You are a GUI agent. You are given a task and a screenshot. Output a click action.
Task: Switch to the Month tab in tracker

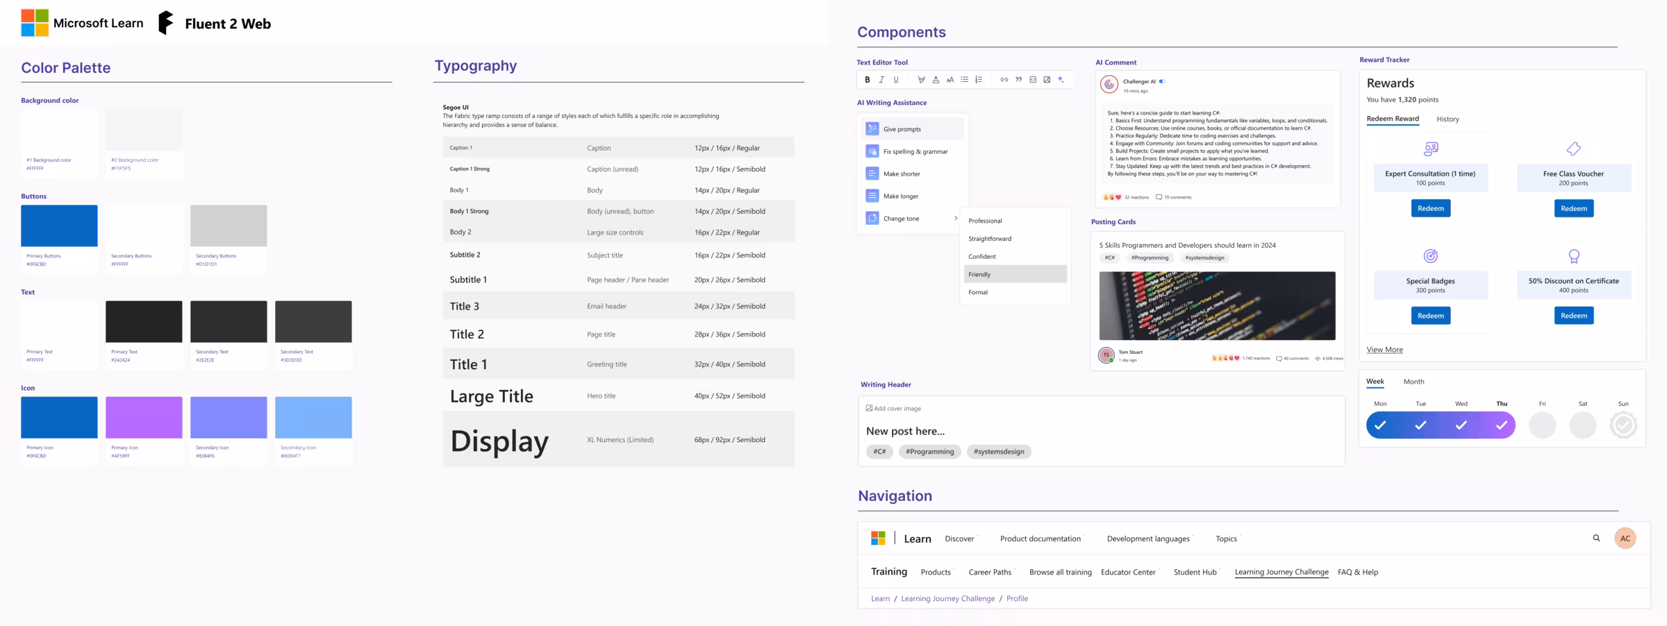[1413, 382]
